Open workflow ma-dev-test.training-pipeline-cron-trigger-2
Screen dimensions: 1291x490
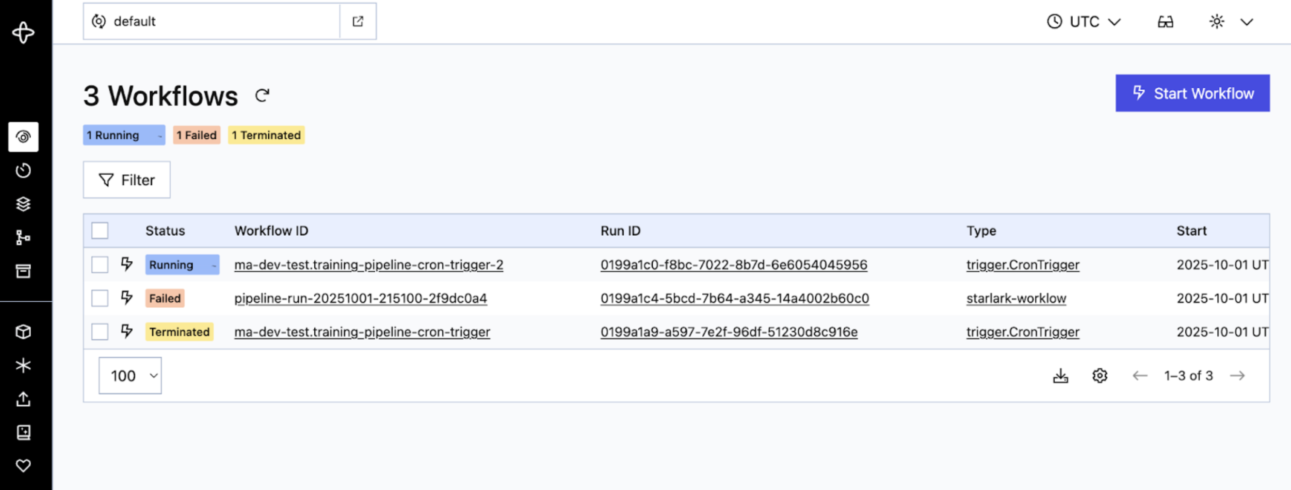pos(369,264)
